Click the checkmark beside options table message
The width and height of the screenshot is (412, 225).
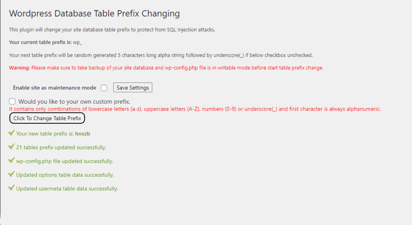pyautogui.click(x=11, y=174)
